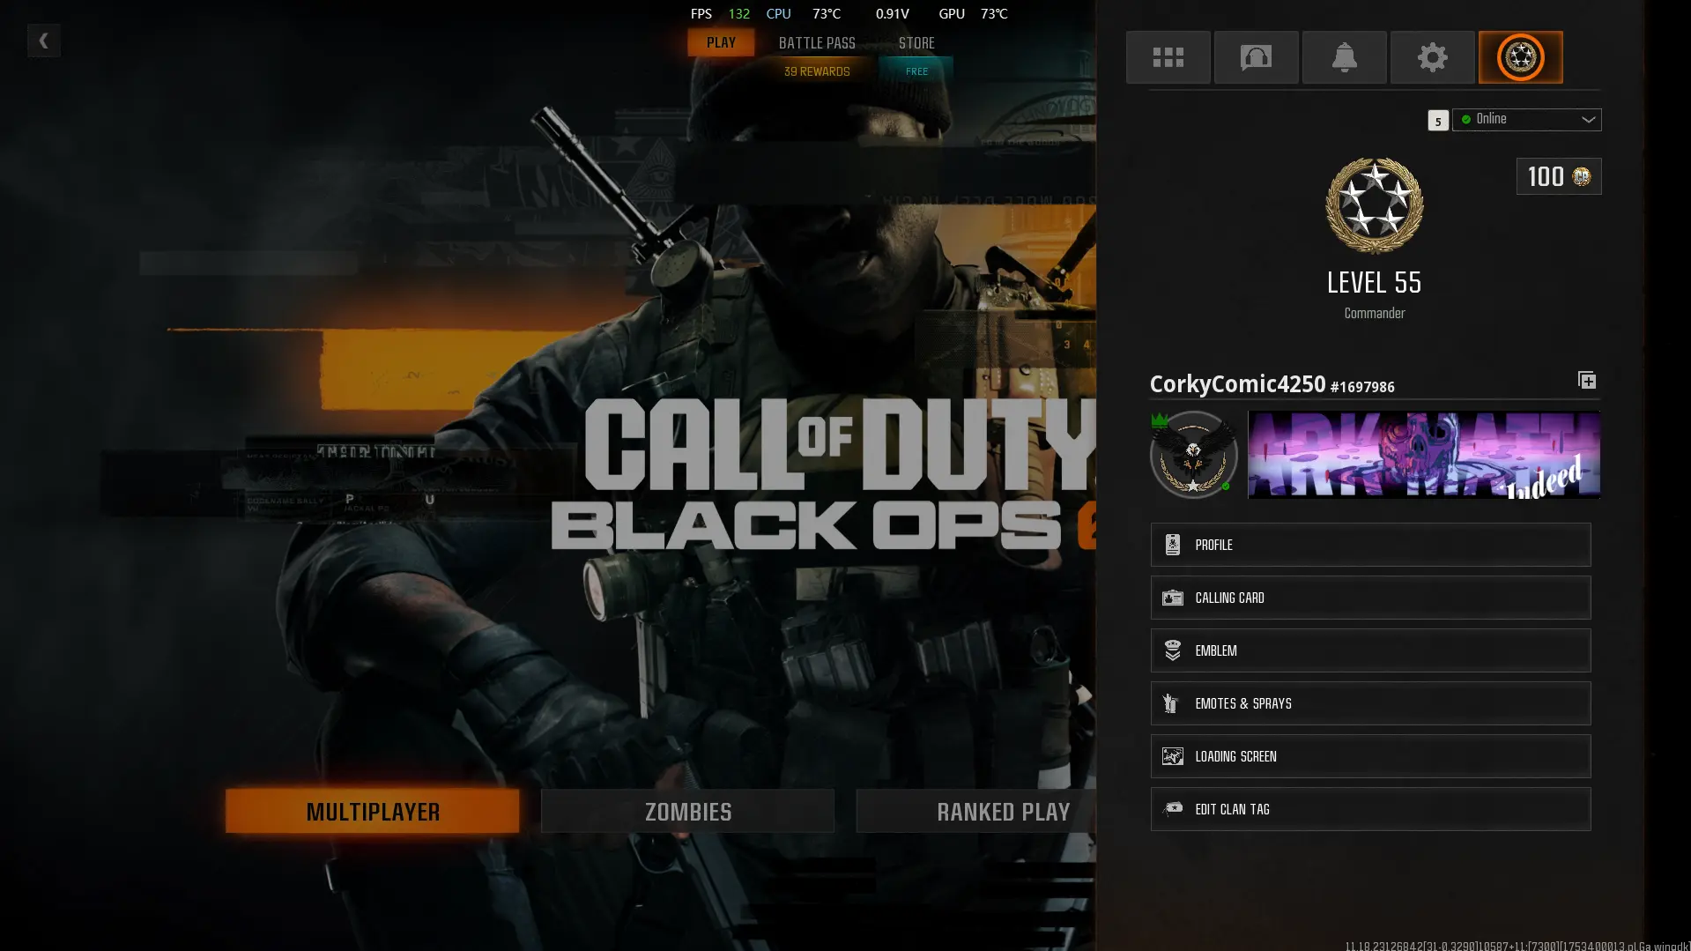This screenshot has height=951, width=1691.
Task: Click the Free store badge
Action: 916,71
